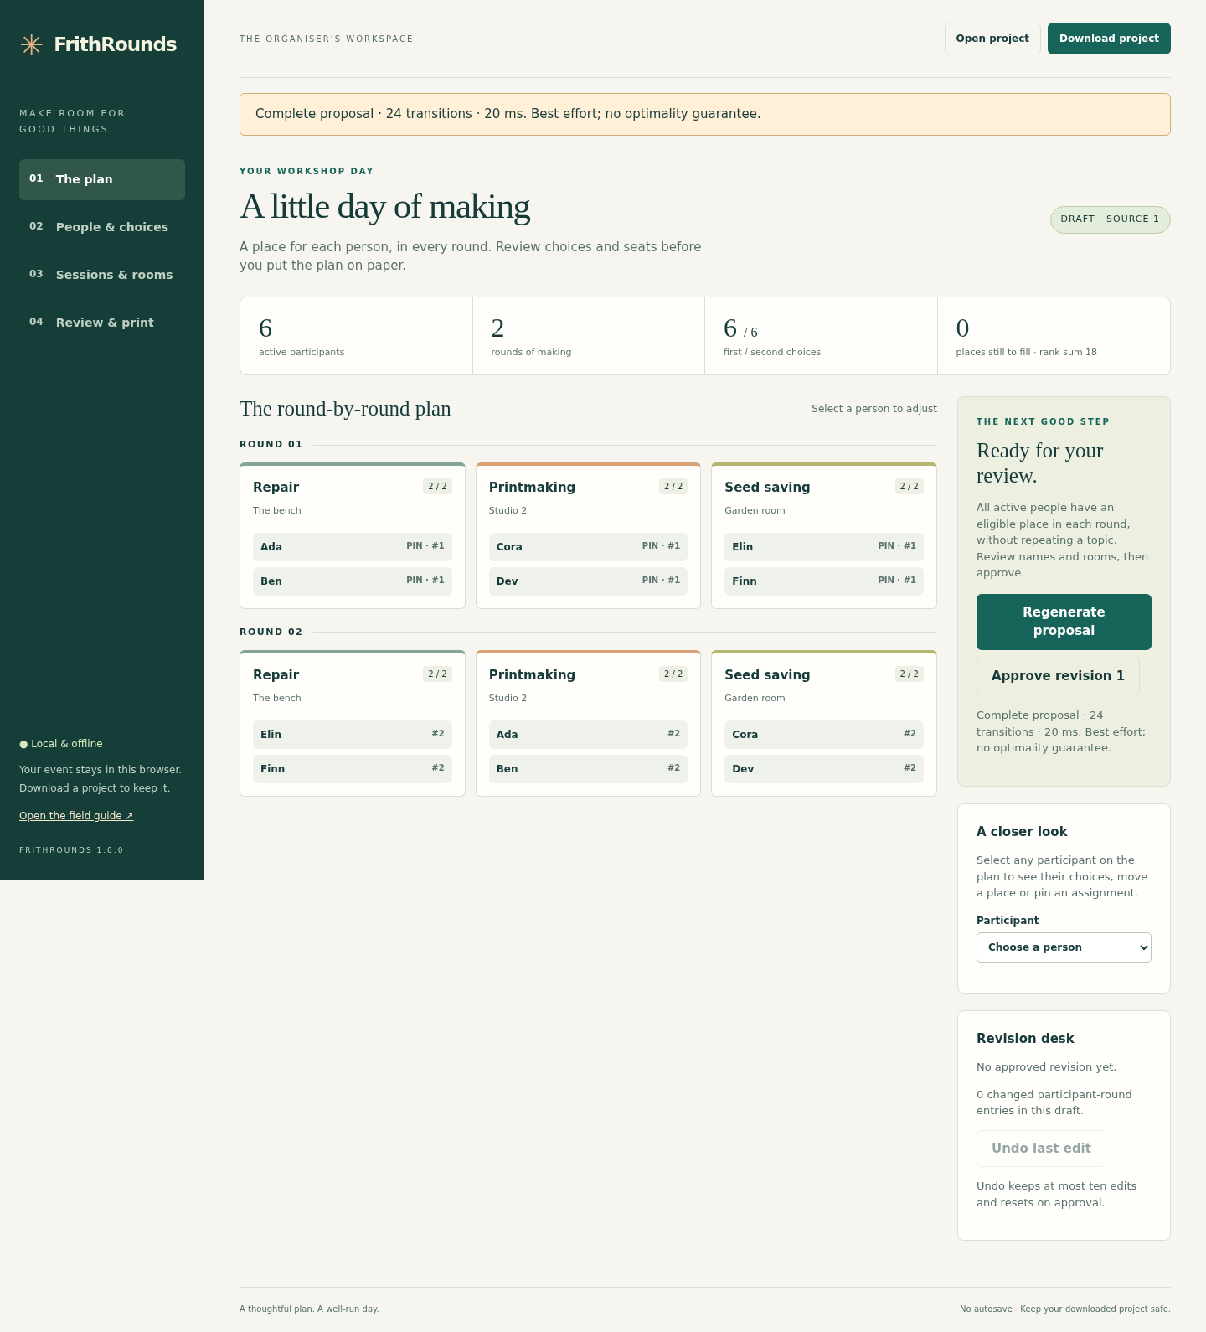
Task: Select Elin in Round 02 Repair
Action: pyautogui.click(x=353, y=735)
